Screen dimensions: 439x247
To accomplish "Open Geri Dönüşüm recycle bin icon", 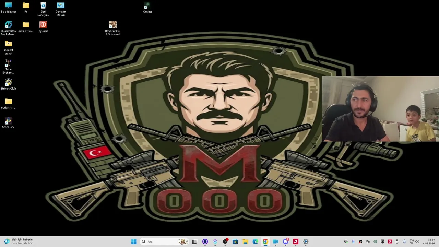I will coord(43,9).
